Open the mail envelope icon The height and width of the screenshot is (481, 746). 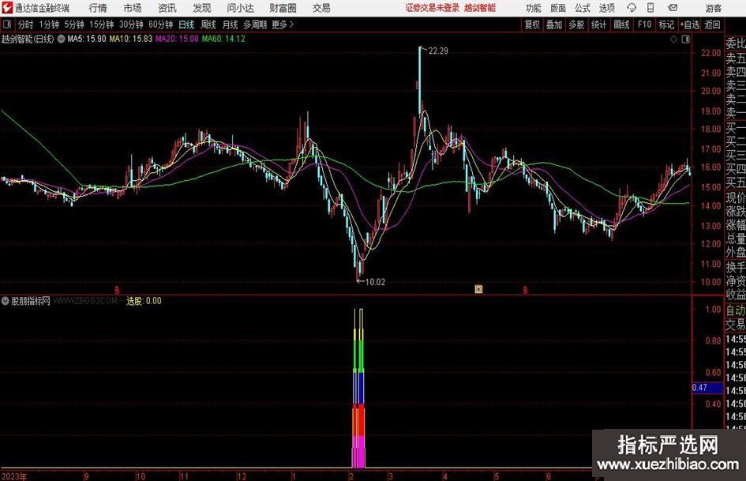[x=673, y=8]
